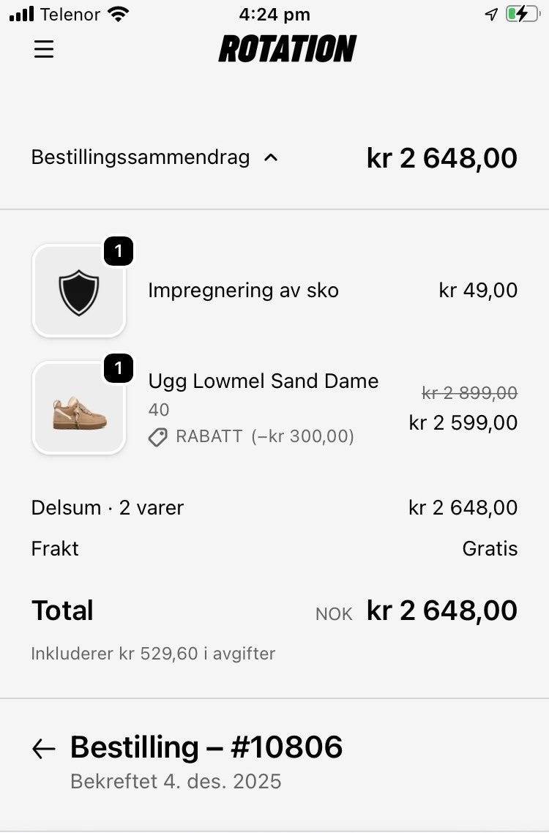
Task: Tap the Ugg shoe product thumbnail
Action: (x=79, y=408)
